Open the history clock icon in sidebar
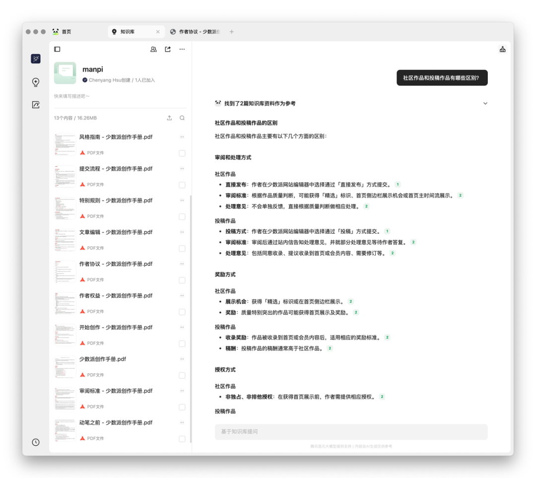 [x=36, y=442]
